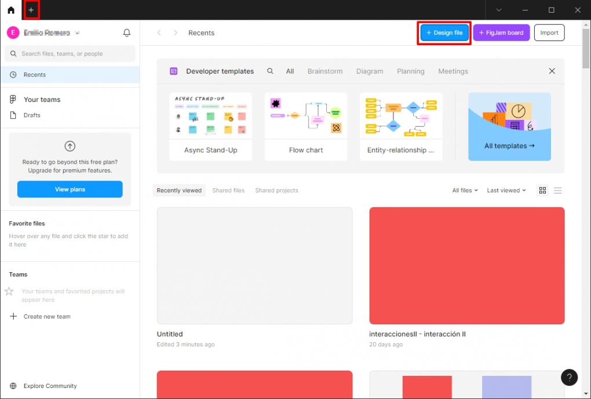Create a new Design file
This screenshot has height=399, width=591.
(444, 33)
